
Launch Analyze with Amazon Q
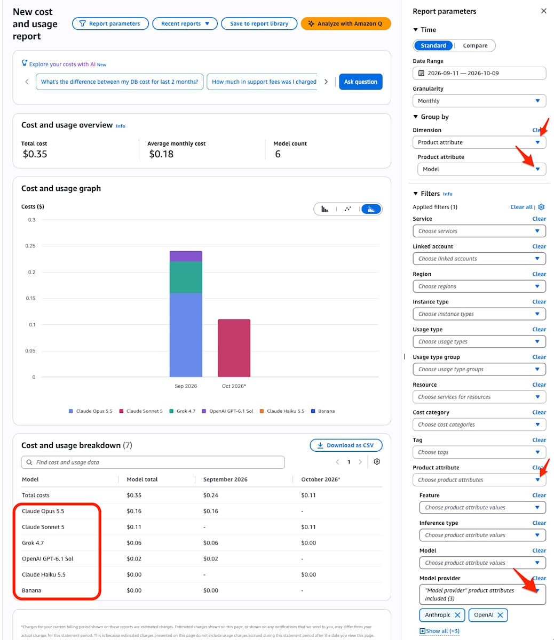coord(346,23)
